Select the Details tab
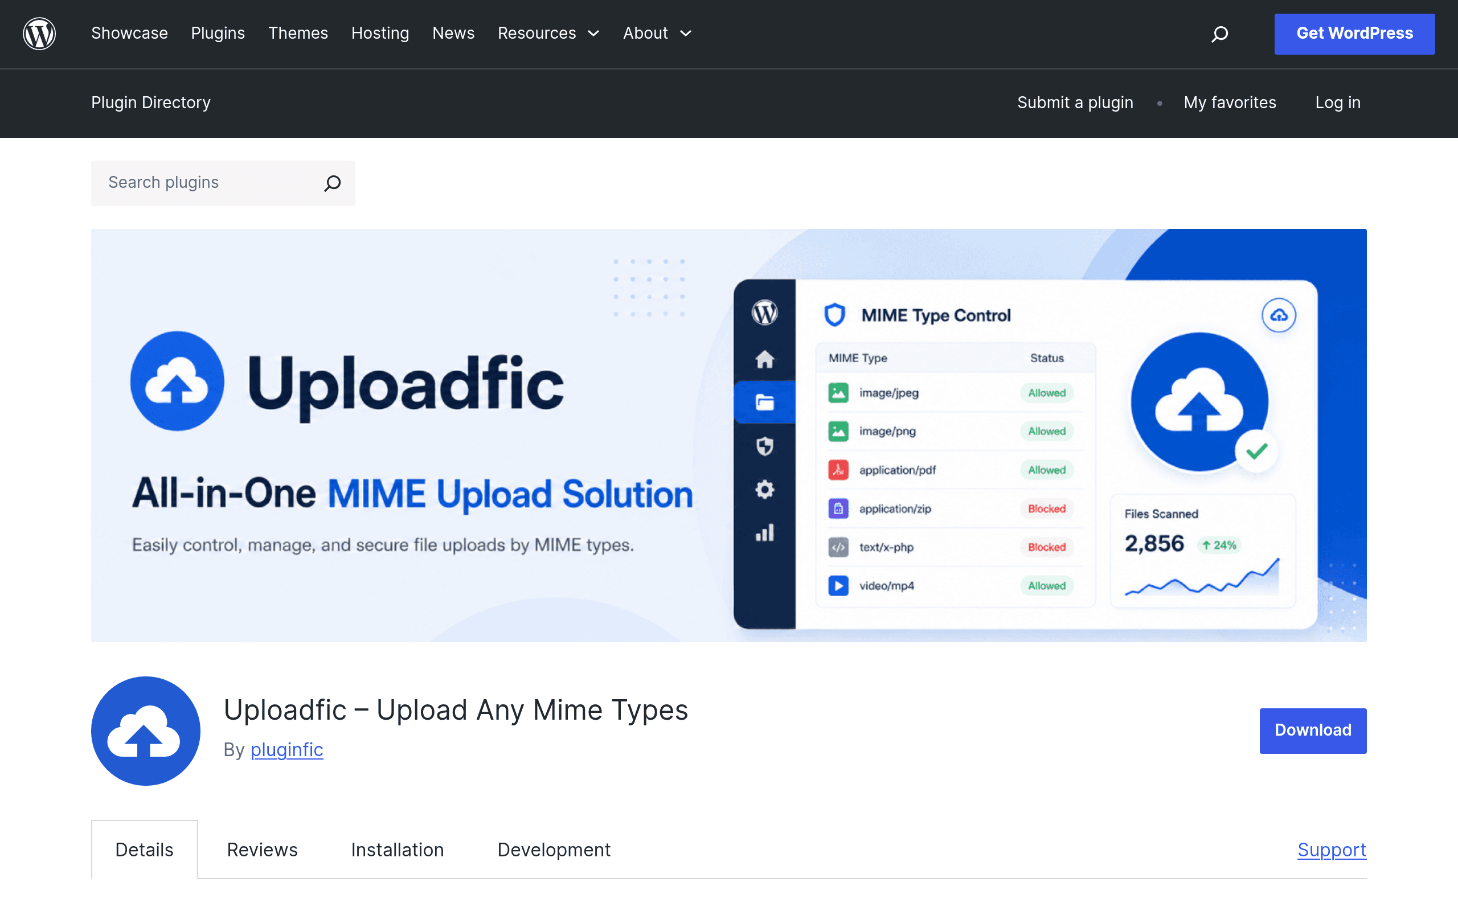This screenshot has width=1458, height=911. tap(145, 850)
